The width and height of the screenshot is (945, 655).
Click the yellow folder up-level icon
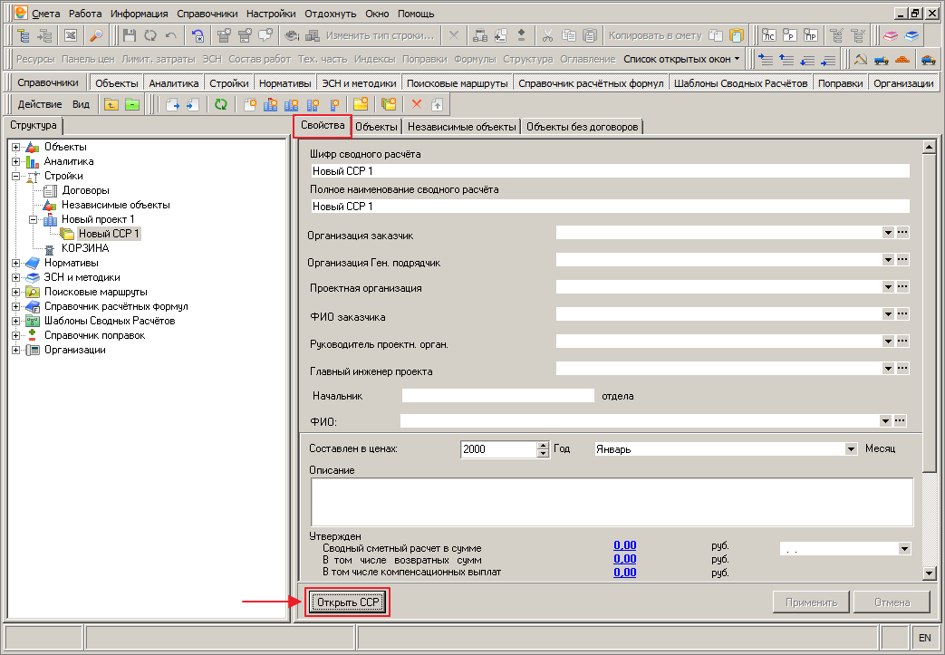111,104
